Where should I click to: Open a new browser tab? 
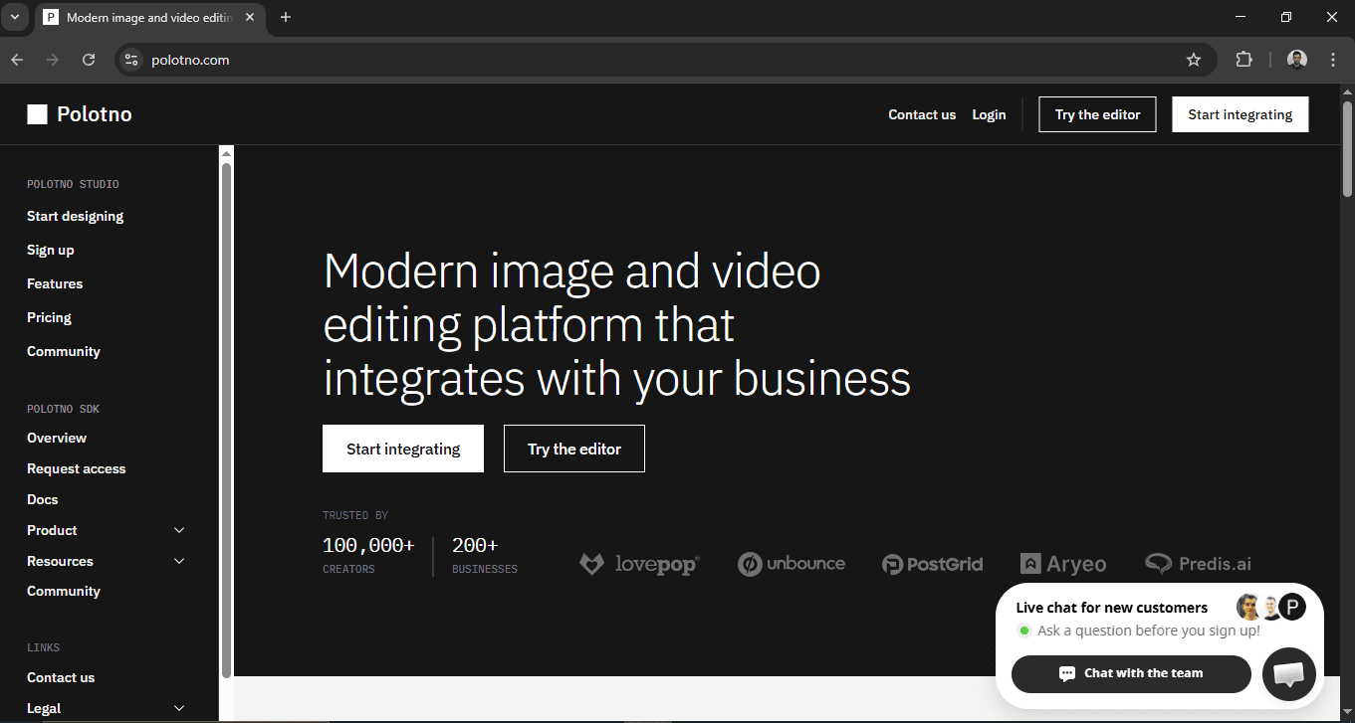click(x=286, y=17)
